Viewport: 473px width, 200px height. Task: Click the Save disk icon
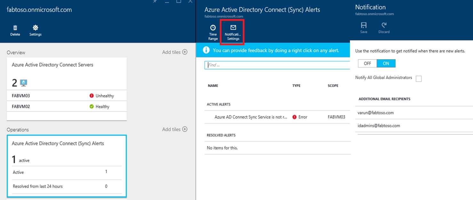click(364, 25)
